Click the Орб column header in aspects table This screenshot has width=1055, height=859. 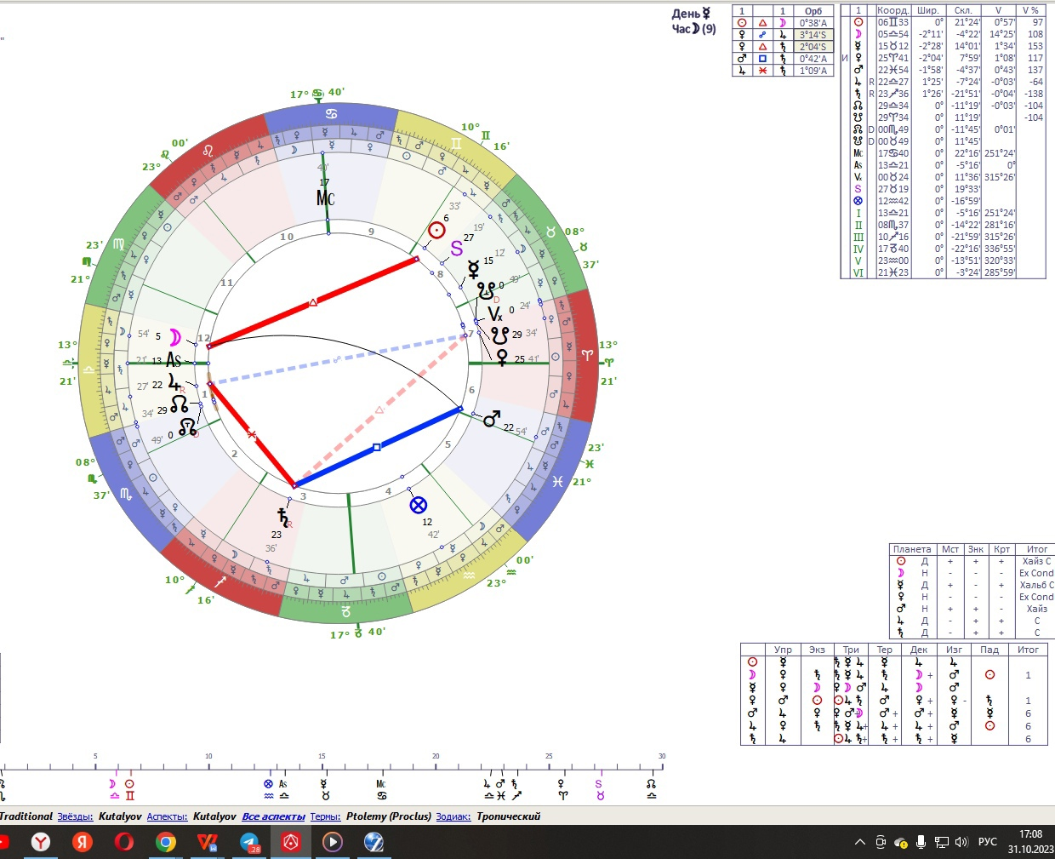[x=813, y=11]
